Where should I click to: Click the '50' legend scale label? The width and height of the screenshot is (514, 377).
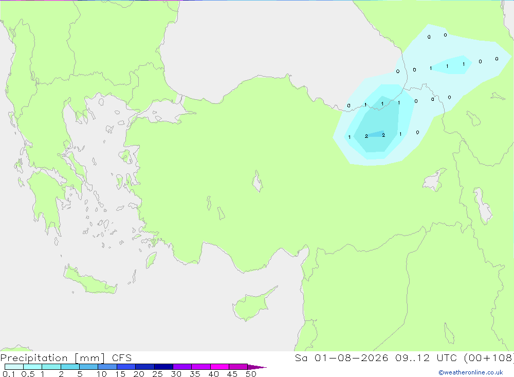pos(251,374)
